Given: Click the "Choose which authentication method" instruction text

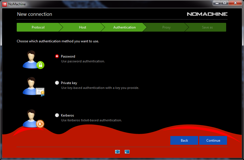Looking at the screenshot, I should pyautogui.click(x=58, y=41).
